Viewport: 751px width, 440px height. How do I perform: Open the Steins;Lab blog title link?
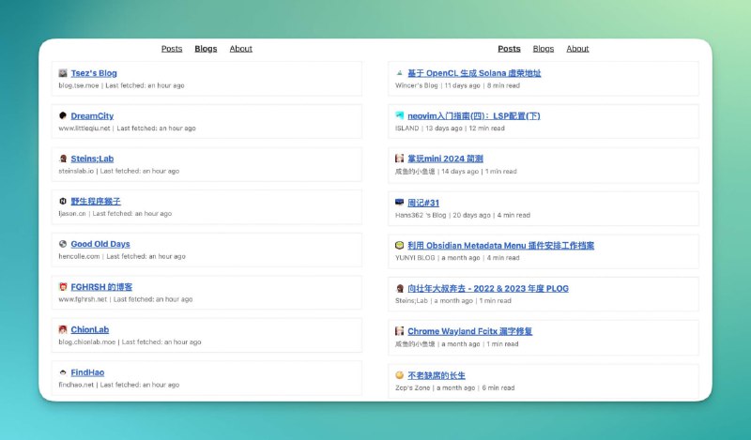coord(92,159)
